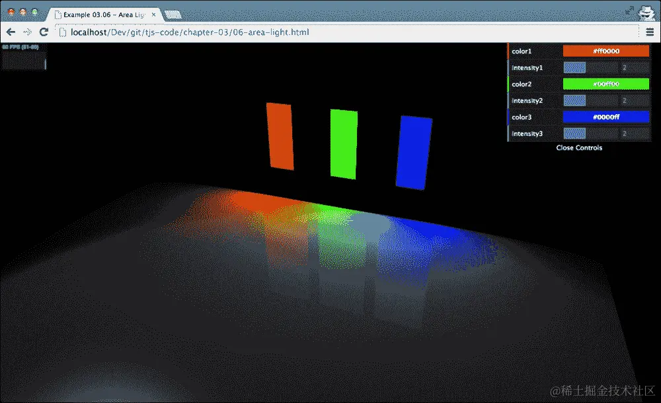Click the color2 label
Screen dimensions: 661x403
(x=522, y=84)
